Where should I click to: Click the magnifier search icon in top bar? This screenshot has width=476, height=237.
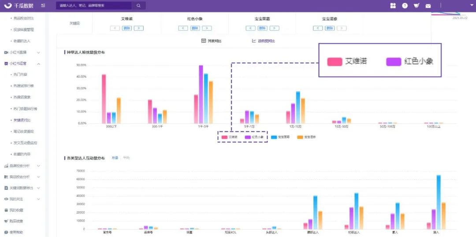pyautogui.click(x=138, y=6)
